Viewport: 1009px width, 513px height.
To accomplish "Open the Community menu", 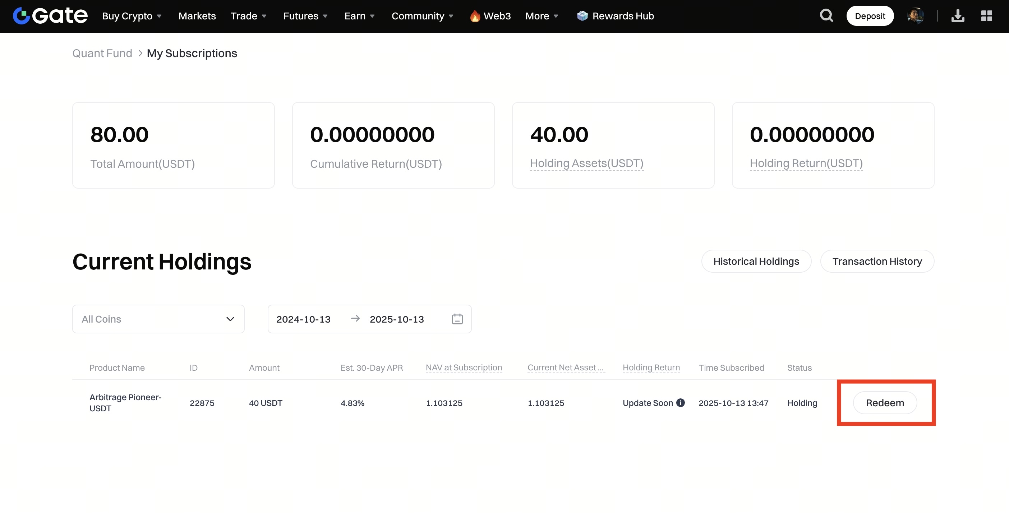I will coord(422,16).
